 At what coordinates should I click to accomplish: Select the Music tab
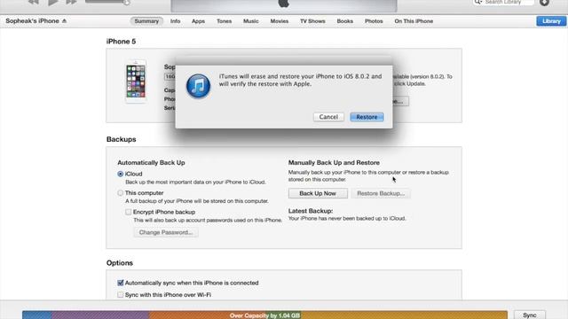point(251,21)
